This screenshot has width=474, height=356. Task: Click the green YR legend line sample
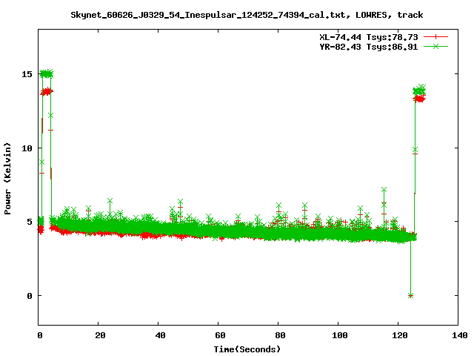435,46
